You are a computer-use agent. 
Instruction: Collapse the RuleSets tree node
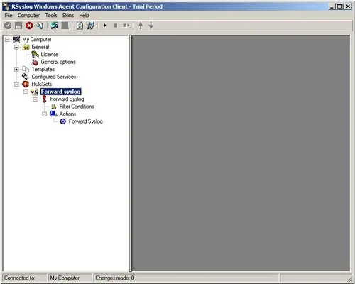point(16,84)
